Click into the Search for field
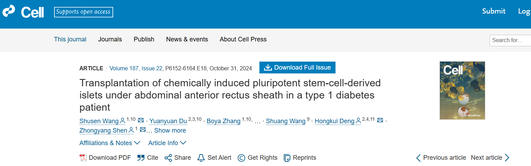The width and height of the screenshot is (531, 166). 510,40
